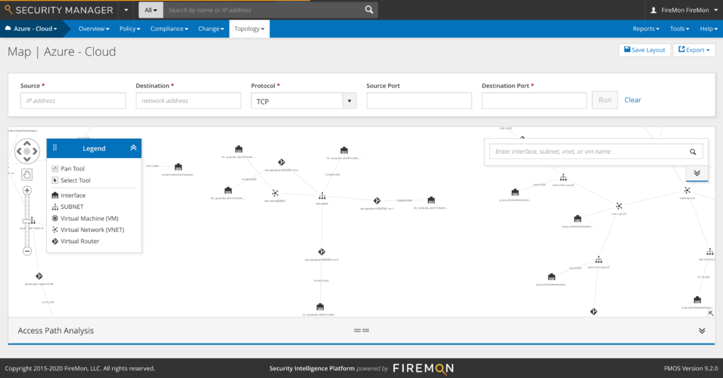The image size is (723, 378).
Task: Open the Change menu
Action: coord(210,28)
